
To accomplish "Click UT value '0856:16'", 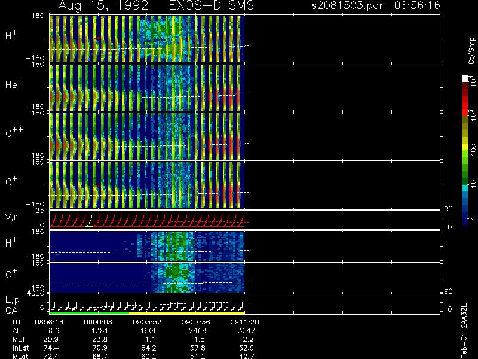I will click(49, 322).
